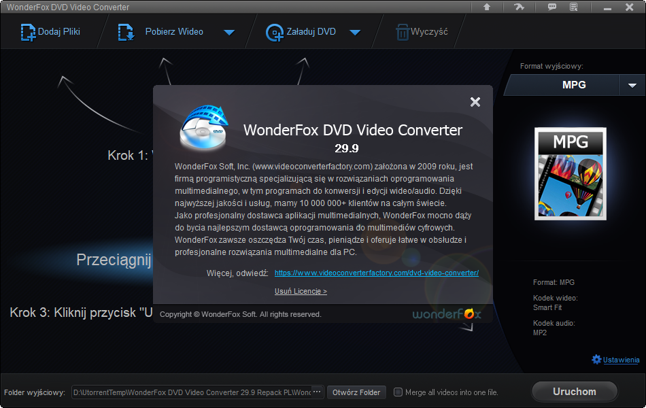Click Załaduj DVD button

pyautogui.click(x=301, y=32)
